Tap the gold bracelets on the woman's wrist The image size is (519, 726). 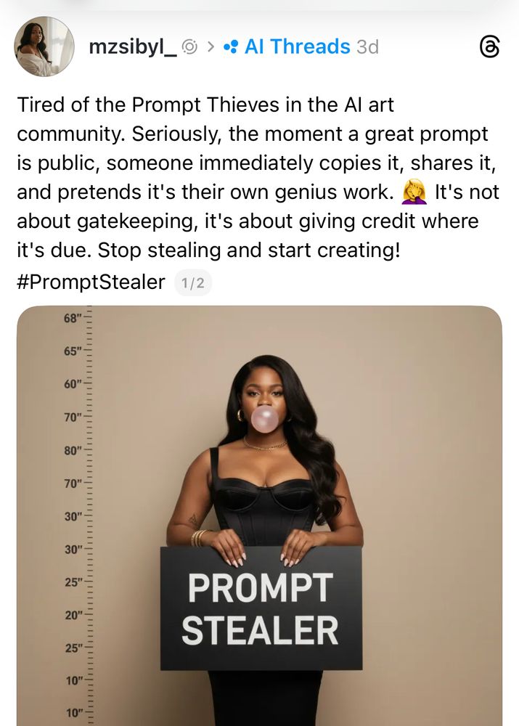199,538
